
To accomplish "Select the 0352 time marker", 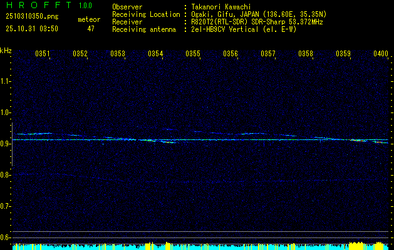I will 80,54.
